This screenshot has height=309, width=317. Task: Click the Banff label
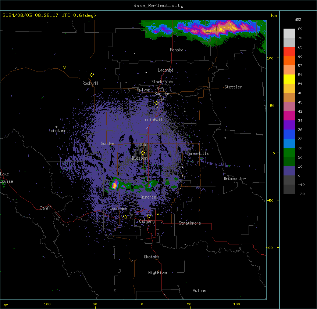click(46, 208)
